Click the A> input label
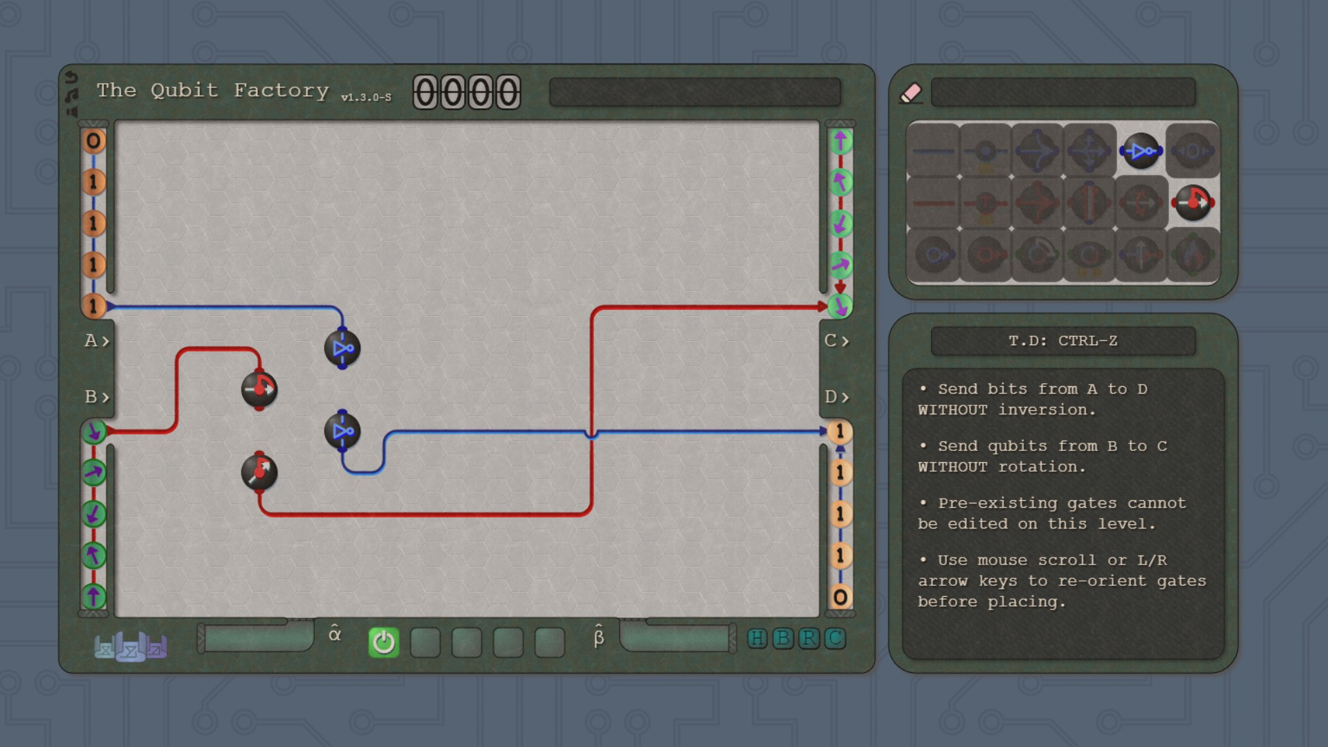This screenshot has width=1328, height=747. click(x=97, y=340)
